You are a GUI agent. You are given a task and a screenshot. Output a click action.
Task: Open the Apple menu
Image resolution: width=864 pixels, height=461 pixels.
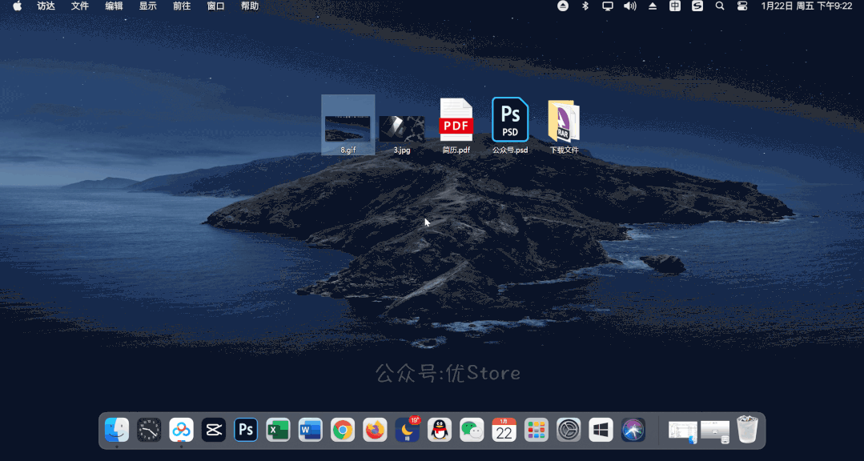(x=18, y=6)
